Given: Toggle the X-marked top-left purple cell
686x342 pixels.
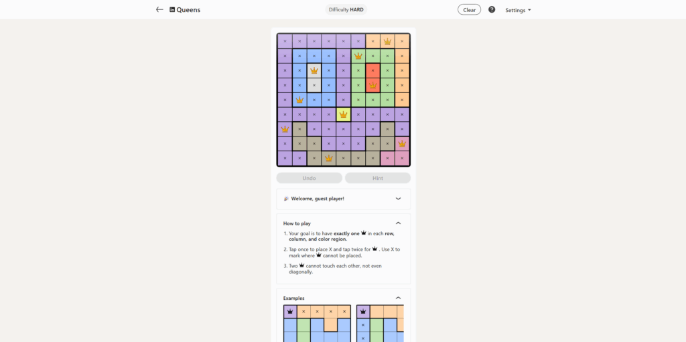Looking at the screenshot, I should (x=285, y=41).
